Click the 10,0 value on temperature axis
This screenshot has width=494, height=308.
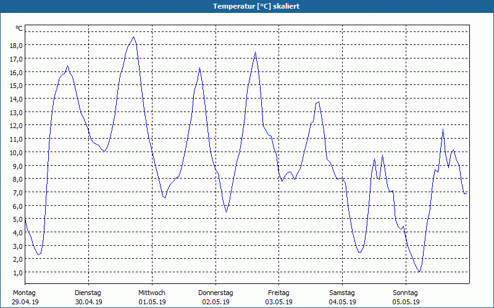point(16,152)
